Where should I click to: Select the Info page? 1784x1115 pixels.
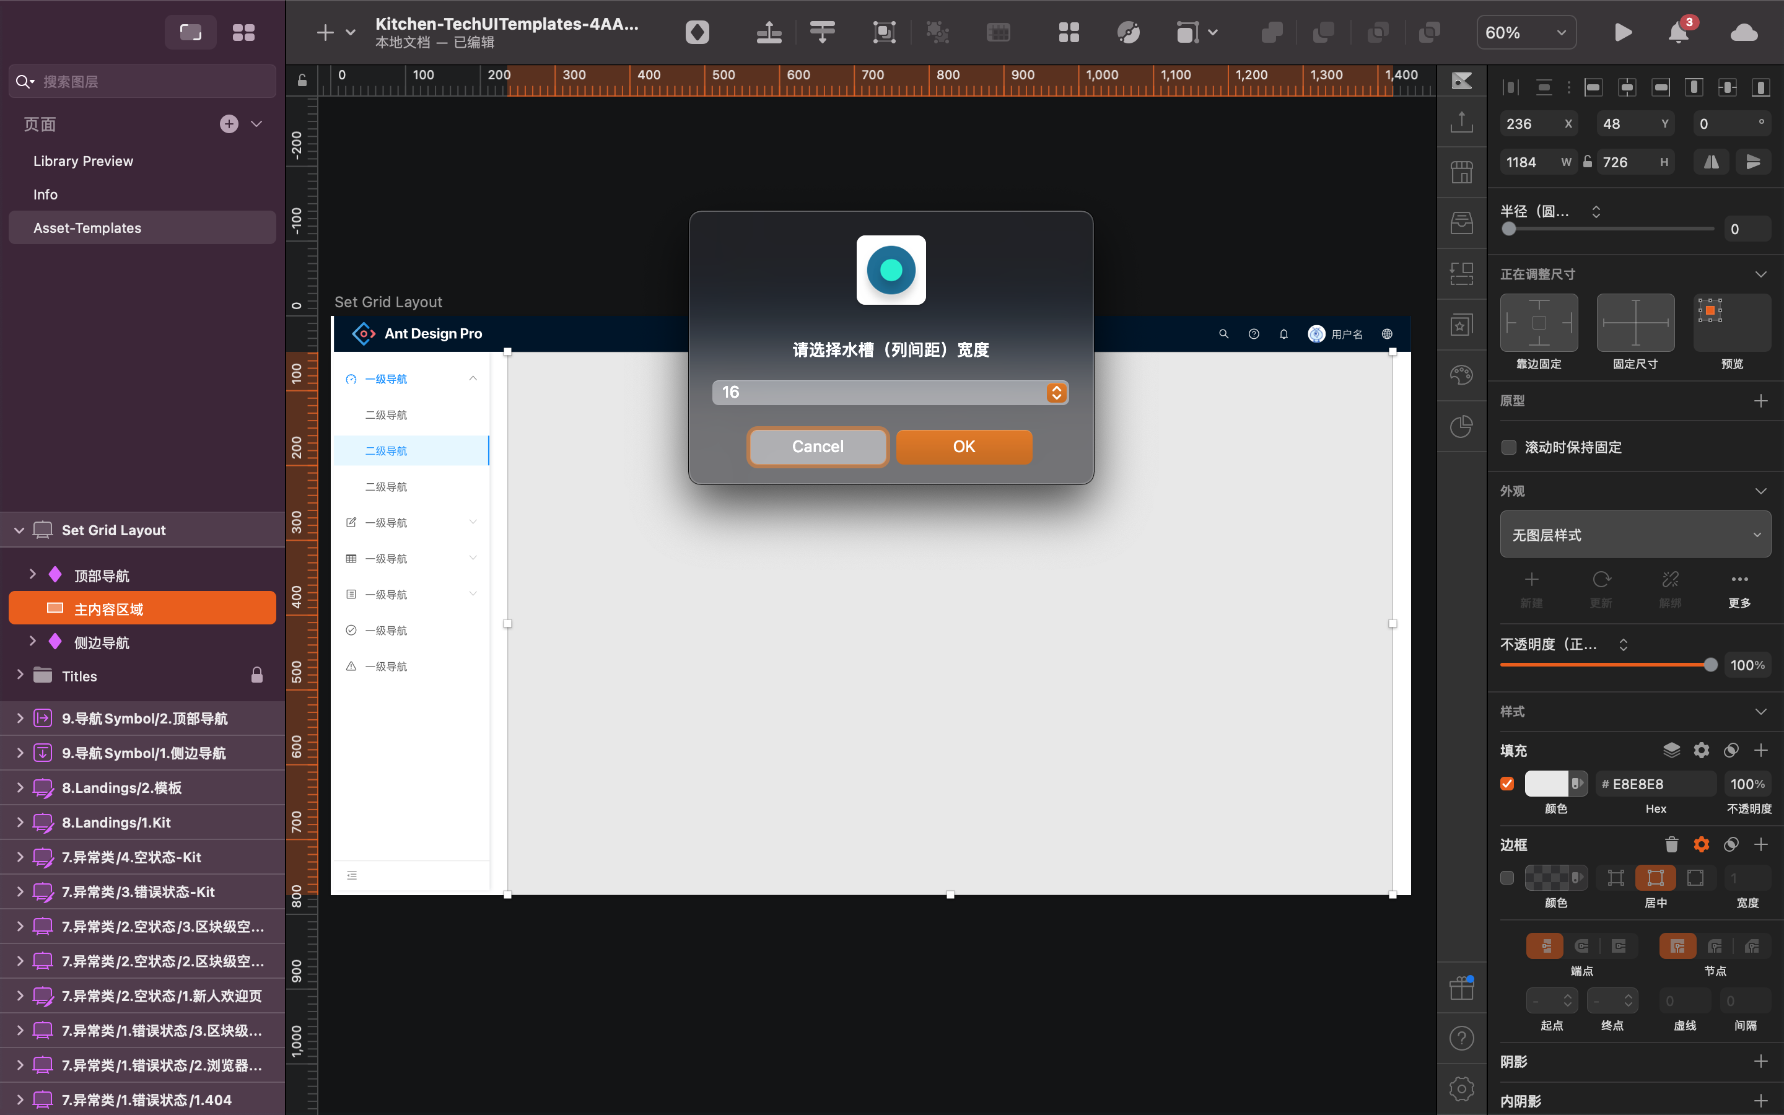45,195
